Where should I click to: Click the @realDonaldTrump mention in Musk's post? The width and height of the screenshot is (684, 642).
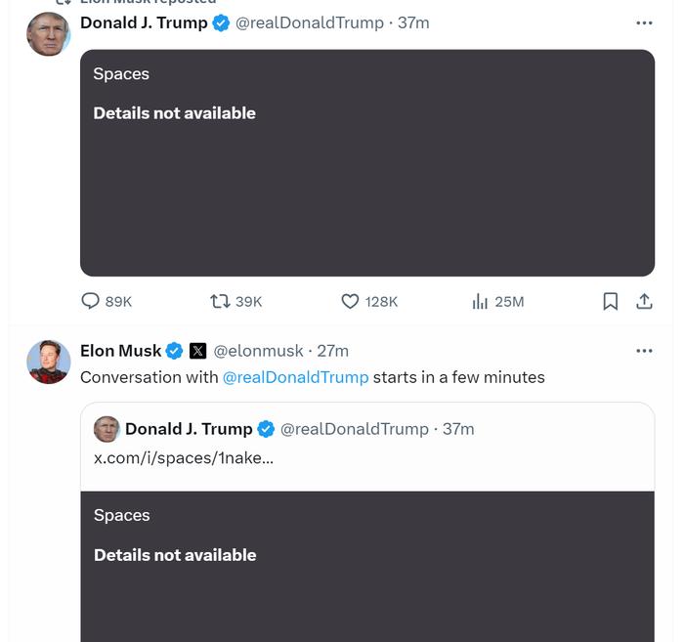(296, 377)
